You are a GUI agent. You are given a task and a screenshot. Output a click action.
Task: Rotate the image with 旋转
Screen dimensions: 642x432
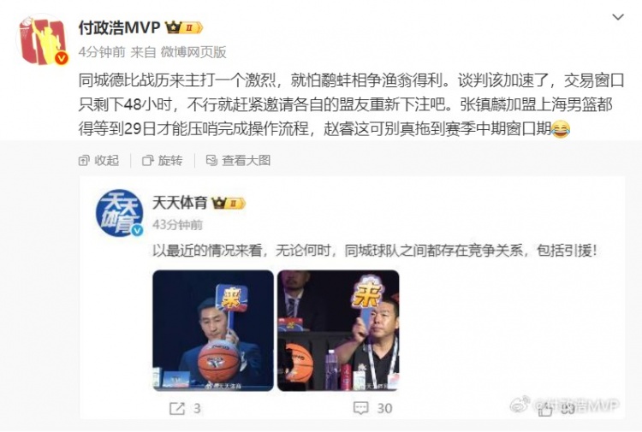tap(162, 160)
